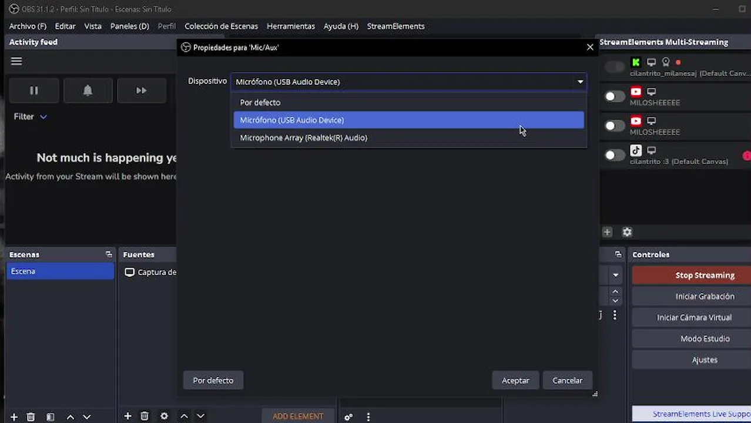
Task: Open StreamElements Multi-Streaming settings gear
Action: coord(627,232)
